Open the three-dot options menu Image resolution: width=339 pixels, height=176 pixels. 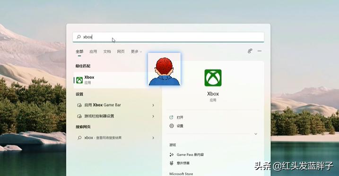click(x=260, y=51)
